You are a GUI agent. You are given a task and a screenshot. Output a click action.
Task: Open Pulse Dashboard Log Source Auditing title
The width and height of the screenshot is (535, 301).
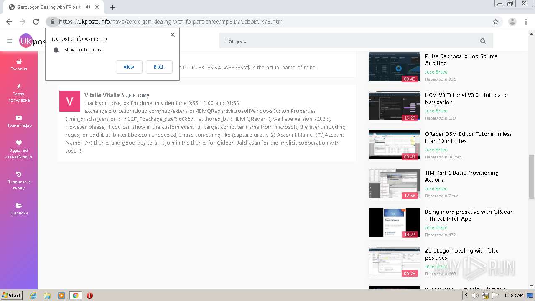coord(461,60)
